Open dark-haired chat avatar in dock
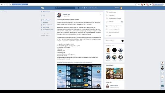The image size is (165, 93). (x=162, y=68)
